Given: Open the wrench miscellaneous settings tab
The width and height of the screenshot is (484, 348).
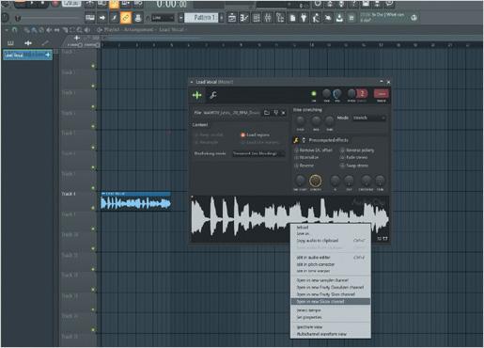Looking at the screenshot, I should [x=213, y=95].
